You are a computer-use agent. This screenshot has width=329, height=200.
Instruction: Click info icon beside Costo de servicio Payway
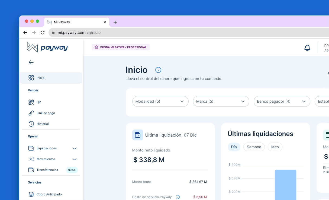click(178, 197)
